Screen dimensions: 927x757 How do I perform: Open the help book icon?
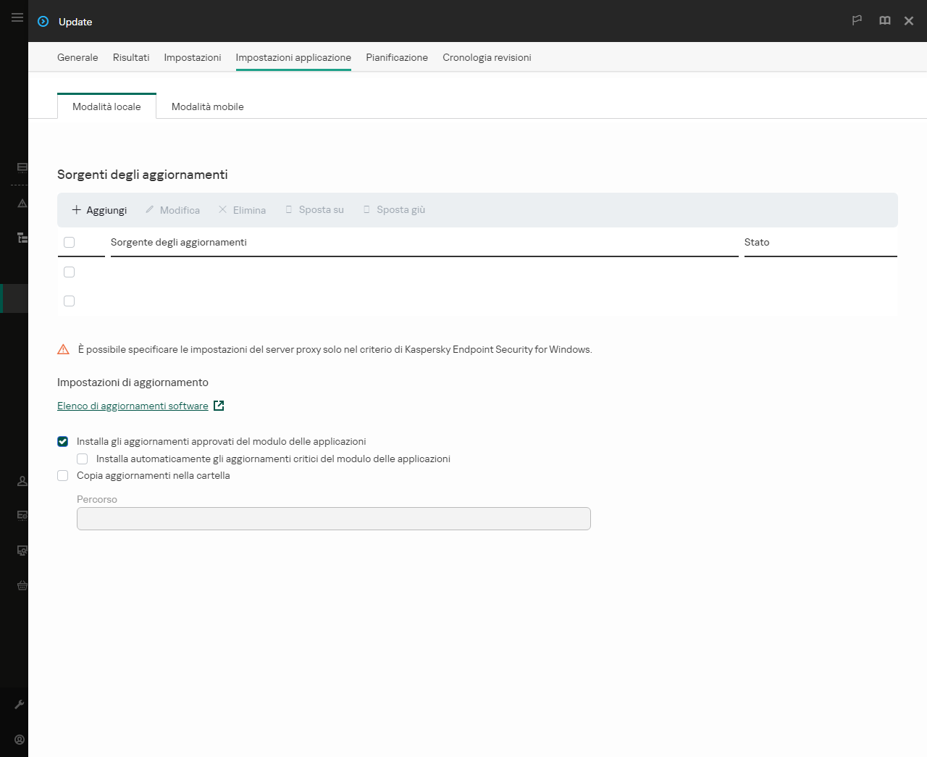pos(885,20)
